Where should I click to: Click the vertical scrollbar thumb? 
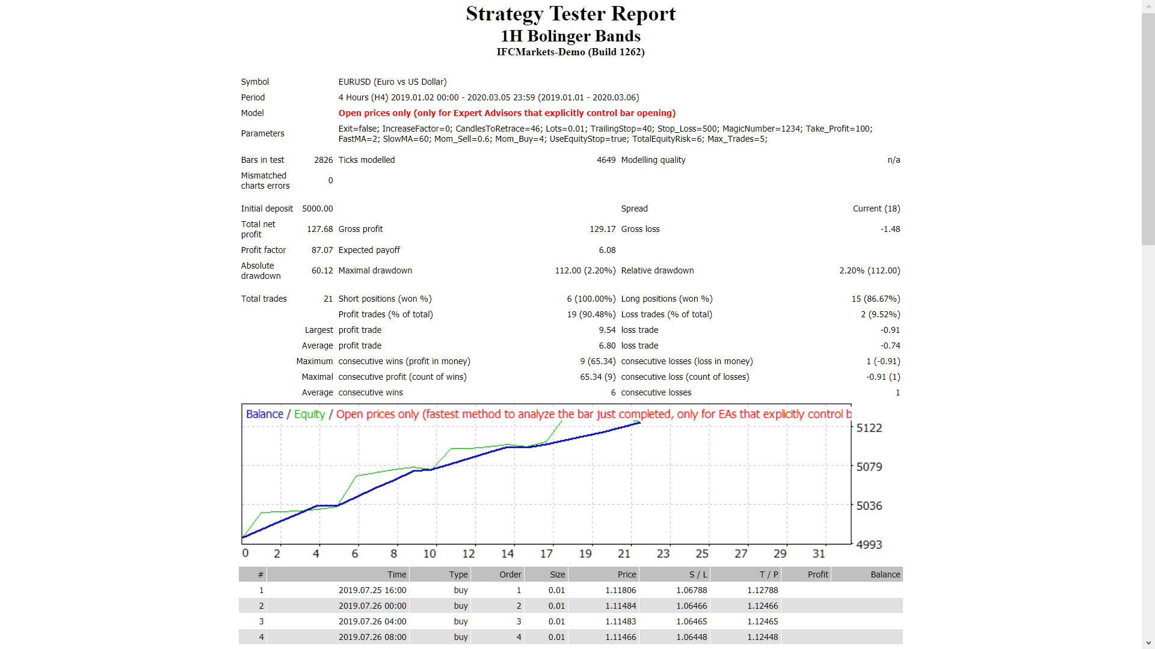coord(1150,126)
